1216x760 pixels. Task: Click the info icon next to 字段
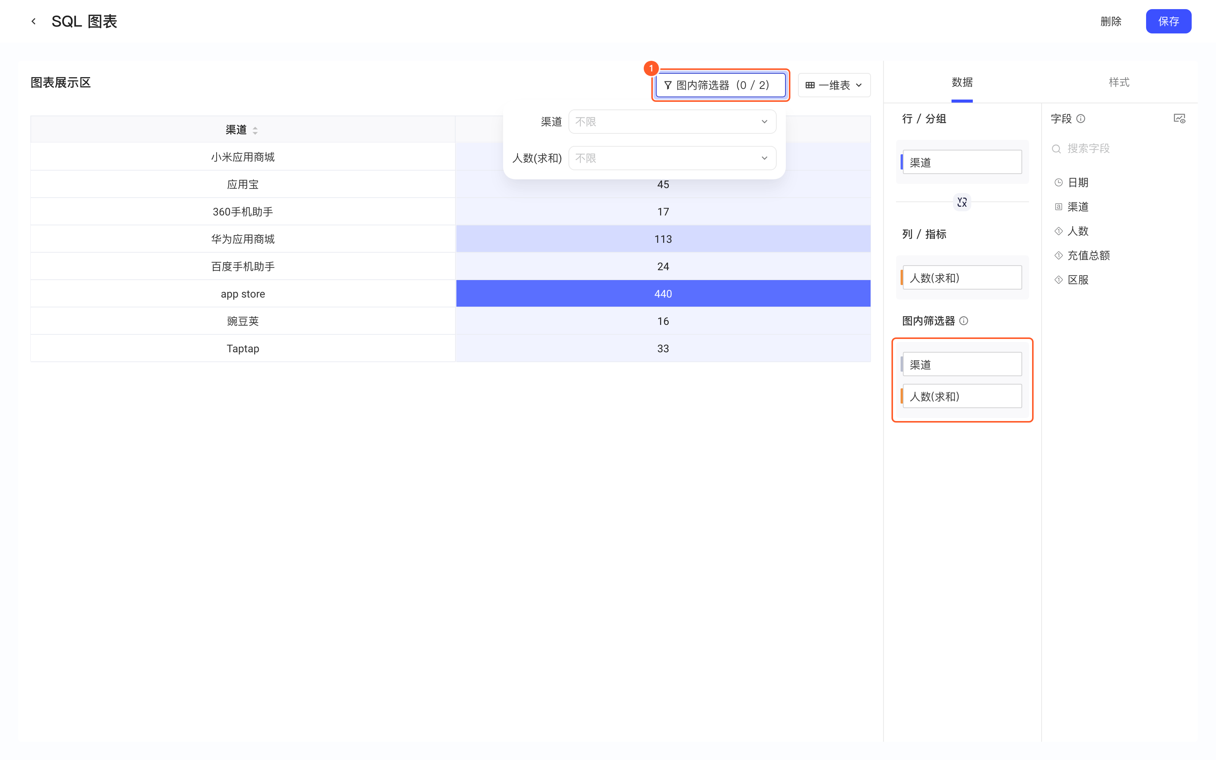tap(1081, 119)
